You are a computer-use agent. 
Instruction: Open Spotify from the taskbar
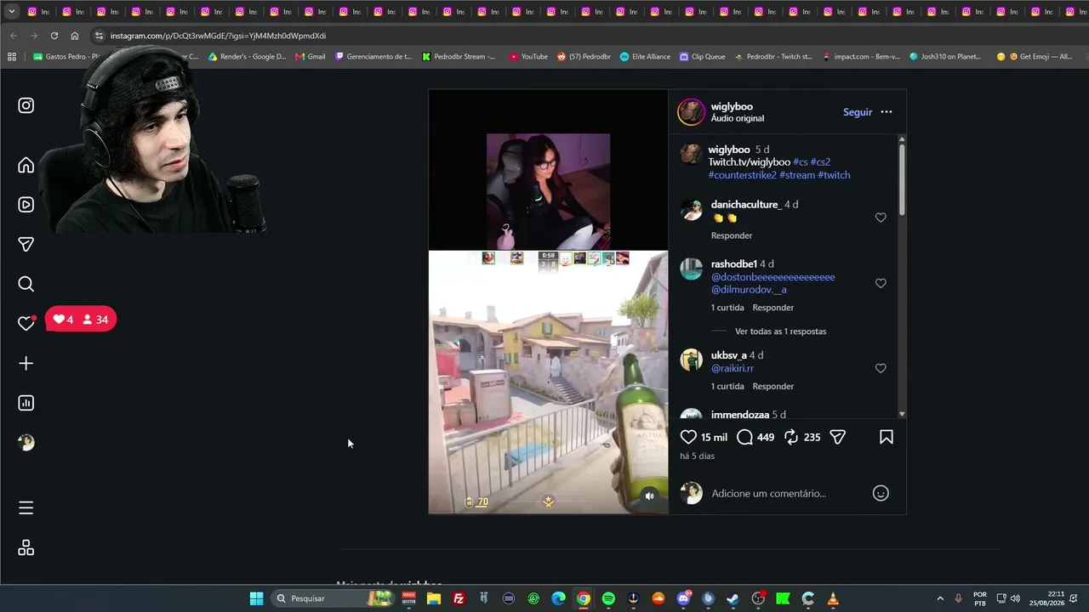pyautogui.click(x=608, y=598)
